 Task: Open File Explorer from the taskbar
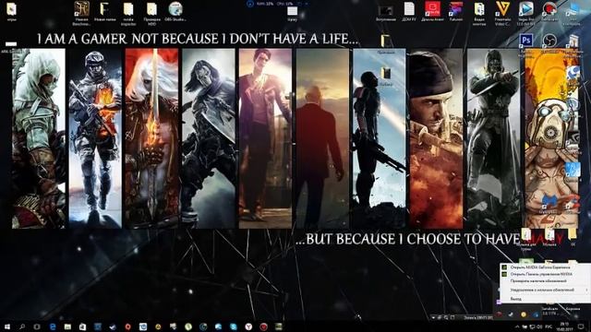pyautogui.click(x=67, y=326)
